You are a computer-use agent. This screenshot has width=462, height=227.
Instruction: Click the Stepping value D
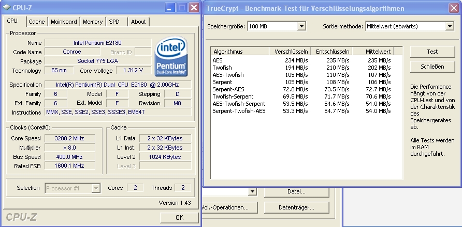[x=178, y=94]
